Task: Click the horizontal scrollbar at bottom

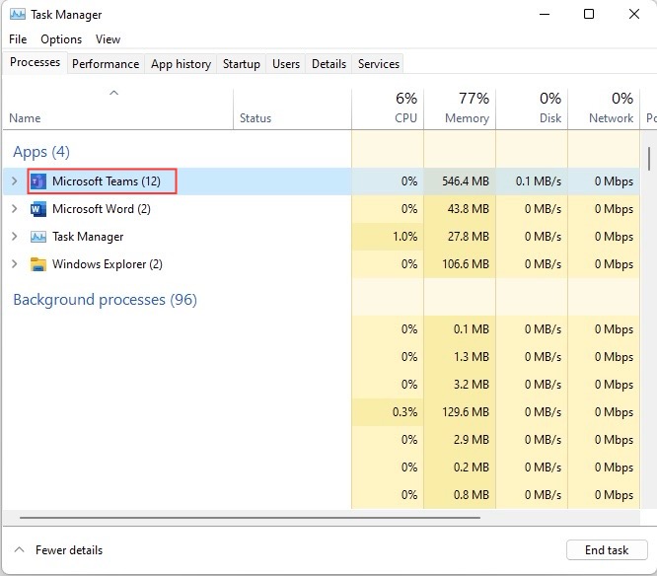Action: pos(250,518)
